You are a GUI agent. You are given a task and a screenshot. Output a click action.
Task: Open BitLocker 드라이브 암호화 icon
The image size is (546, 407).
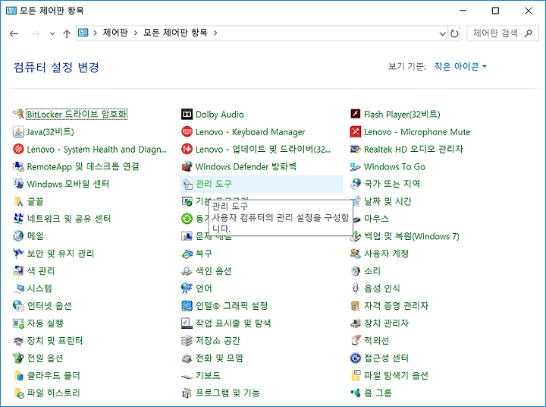tap(18, 114)
